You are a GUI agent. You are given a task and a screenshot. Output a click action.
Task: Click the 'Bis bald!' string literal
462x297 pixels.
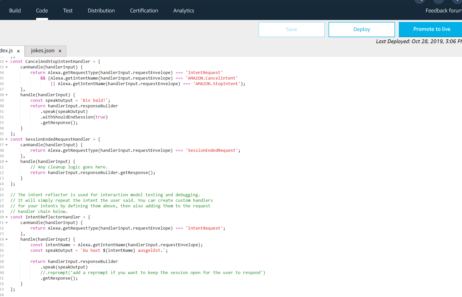[94, 101]
